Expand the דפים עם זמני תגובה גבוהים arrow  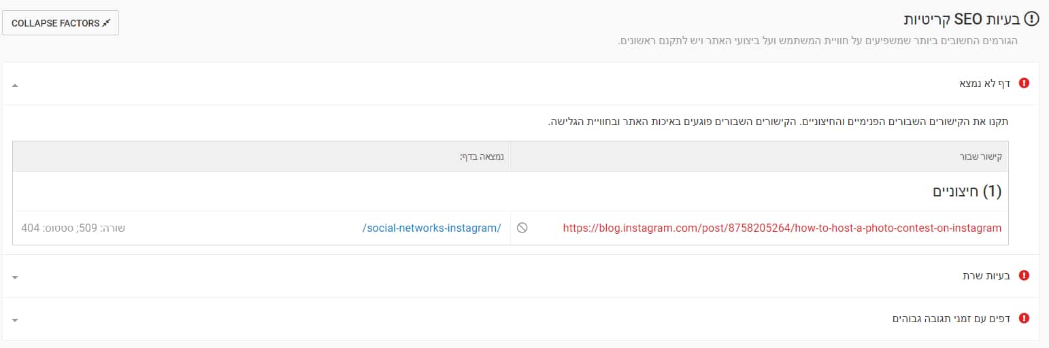(x=15, y=320)
